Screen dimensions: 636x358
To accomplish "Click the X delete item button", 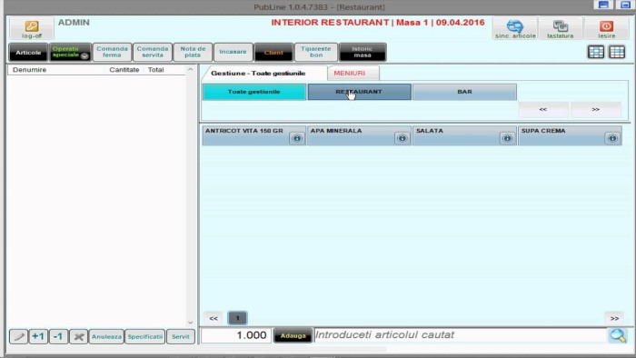I will coord(79,336).
